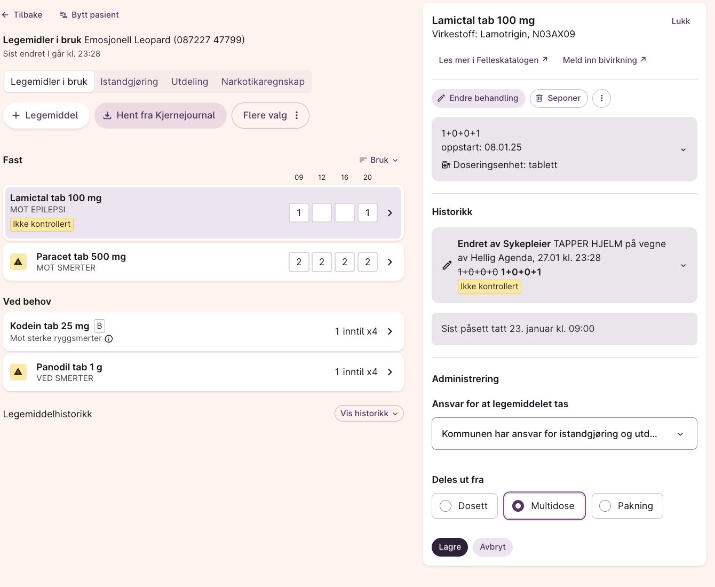
Task: Click the pencil icon in Historikk entry
Action: 447,265
